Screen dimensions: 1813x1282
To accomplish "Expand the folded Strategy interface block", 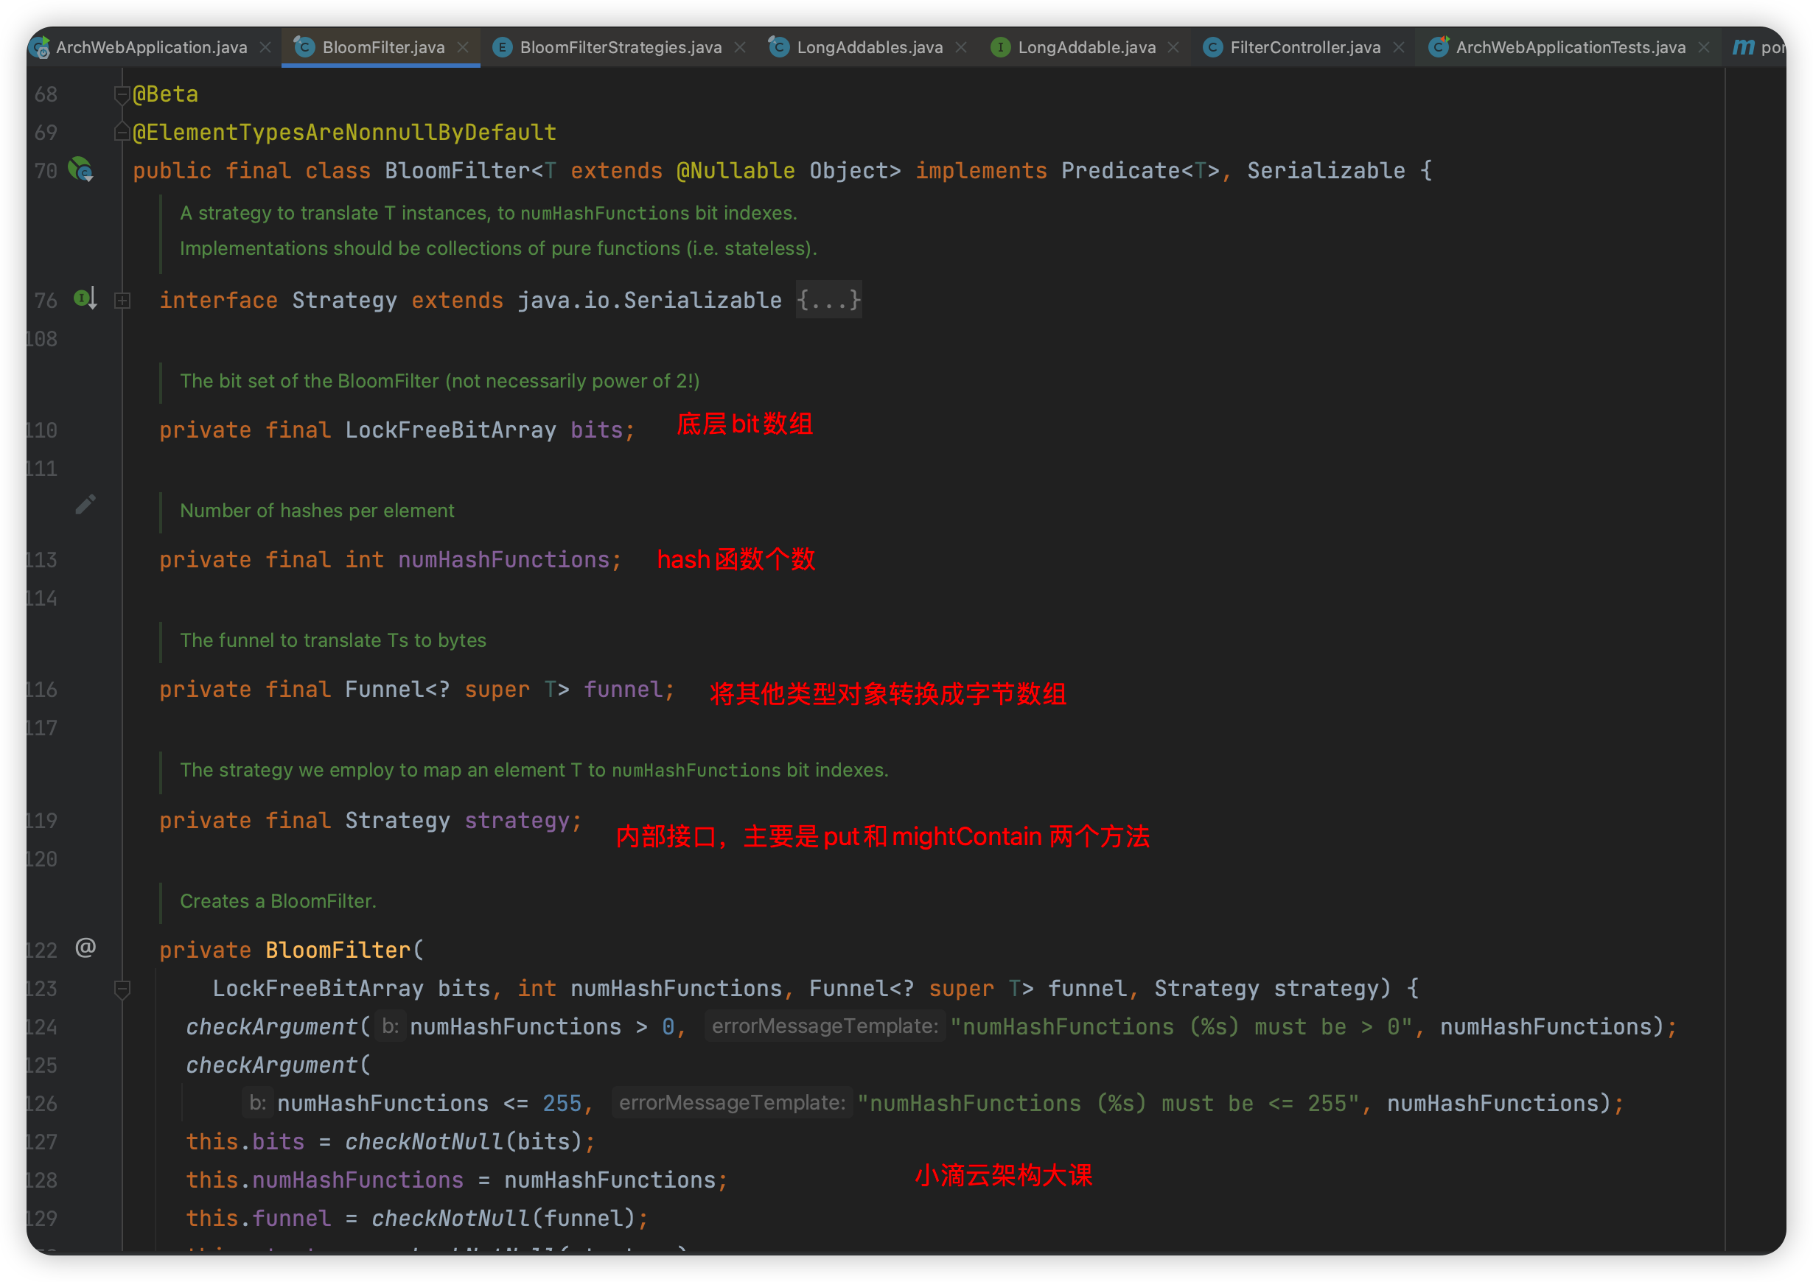I will (x=122, y=300).
